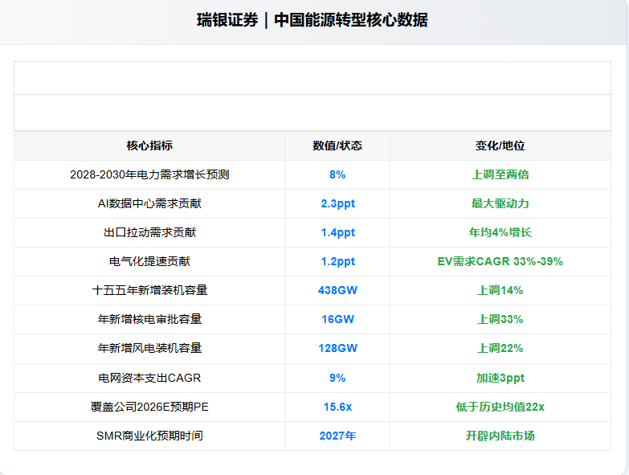Click the 数值/状态 column header

(x=337, y=145)
